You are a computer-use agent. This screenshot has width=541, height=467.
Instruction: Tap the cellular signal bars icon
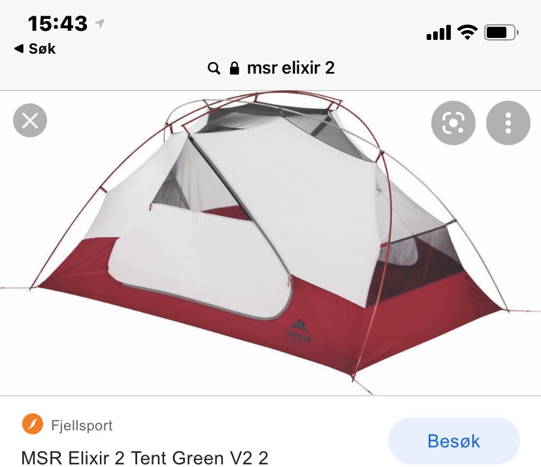click(x=438, y=33)
